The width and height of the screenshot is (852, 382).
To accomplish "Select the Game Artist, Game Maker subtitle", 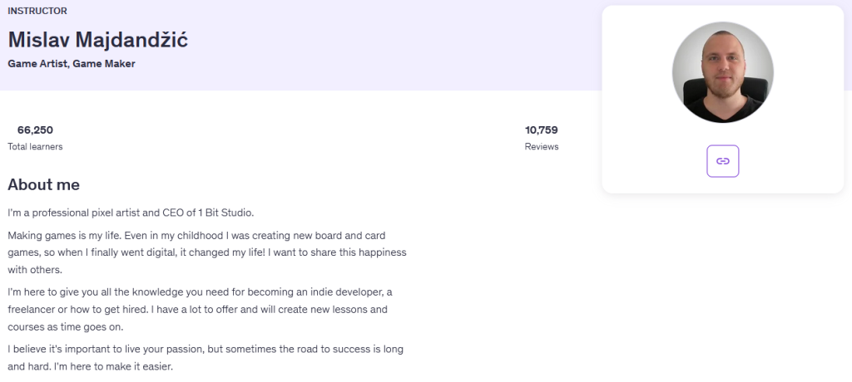I will click(72, 63).
